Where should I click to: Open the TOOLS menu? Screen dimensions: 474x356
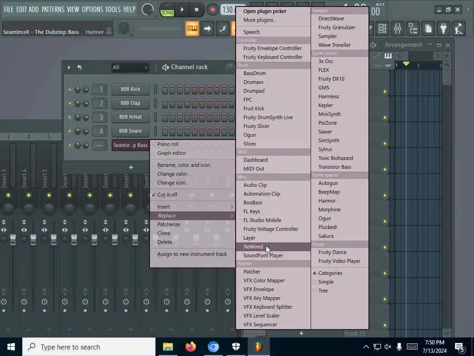pos(113,9)
